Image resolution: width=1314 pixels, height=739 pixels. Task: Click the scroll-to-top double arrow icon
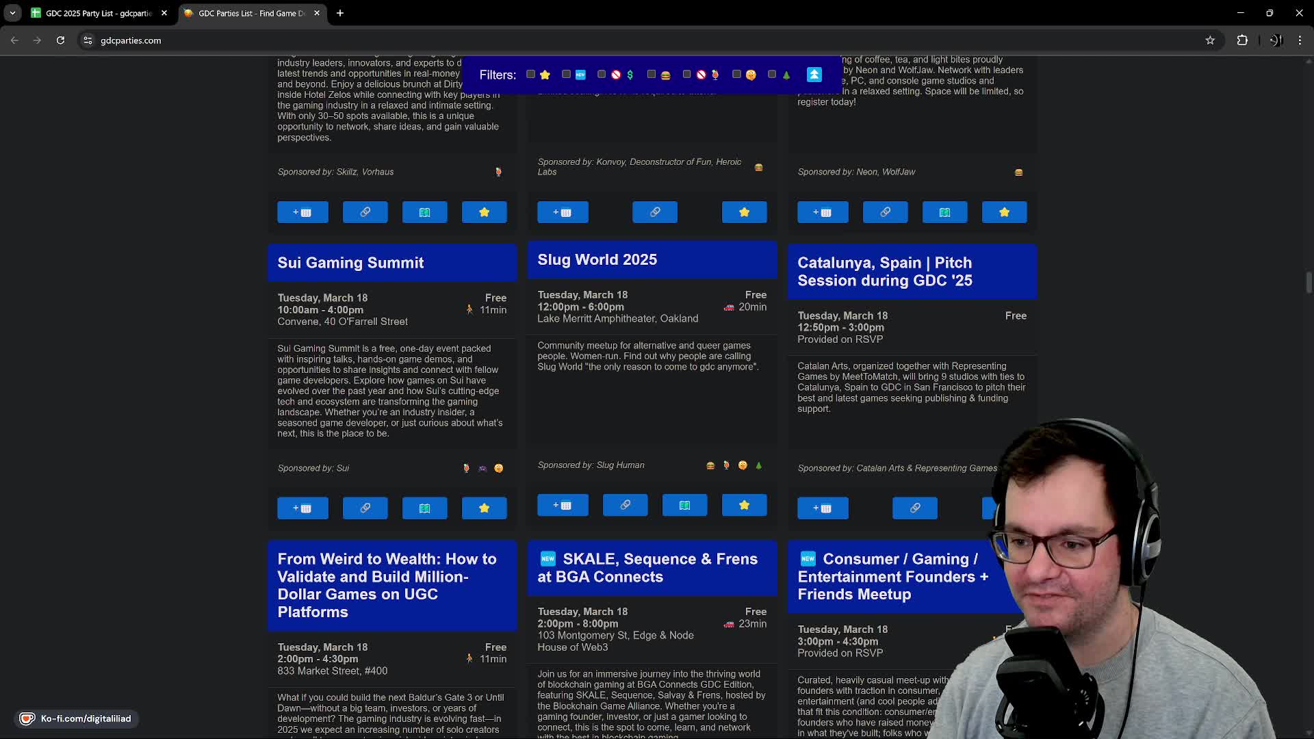(814, 75)
